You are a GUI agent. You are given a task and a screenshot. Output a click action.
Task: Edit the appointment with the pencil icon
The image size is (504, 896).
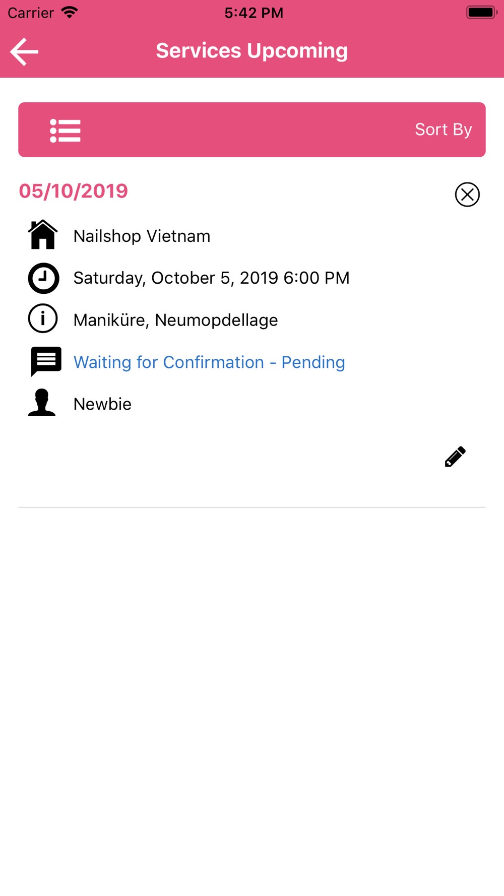point(455,457)
